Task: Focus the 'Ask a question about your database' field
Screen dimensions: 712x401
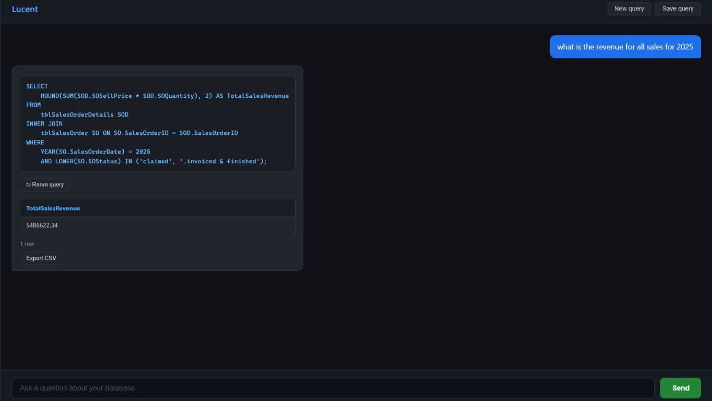Action: pos(333,388)
